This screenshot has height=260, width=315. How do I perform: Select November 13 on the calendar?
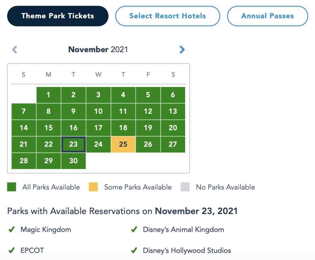[173, 111]
